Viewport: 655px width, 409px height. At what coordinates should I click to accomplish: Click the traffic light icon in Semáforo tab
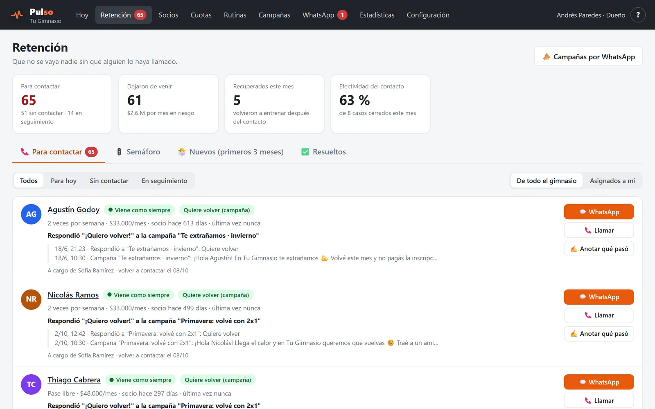[119, 152]
